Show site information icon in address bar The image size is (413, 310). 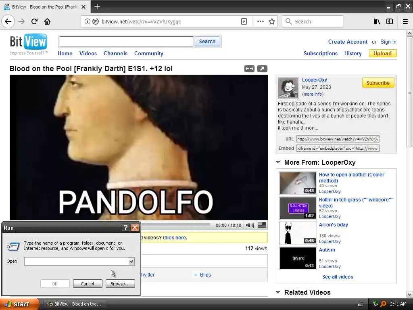point(87,21)
